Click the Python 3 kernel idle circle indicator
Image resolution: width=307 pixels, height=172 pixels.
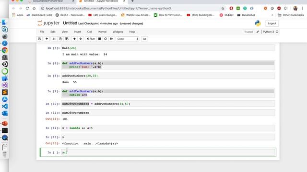(x=277, y=32)
